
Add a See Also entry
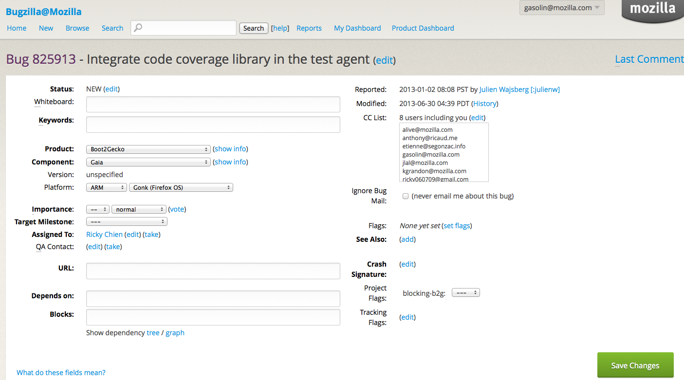click(407, 239)
